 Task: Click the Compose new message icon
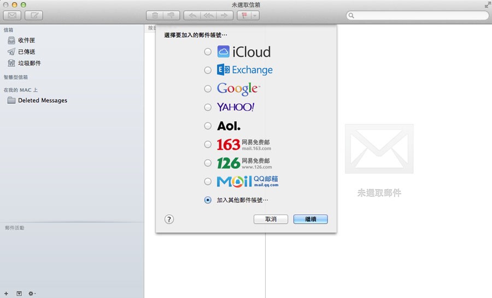pyautogui.click(x=34, y=15)
